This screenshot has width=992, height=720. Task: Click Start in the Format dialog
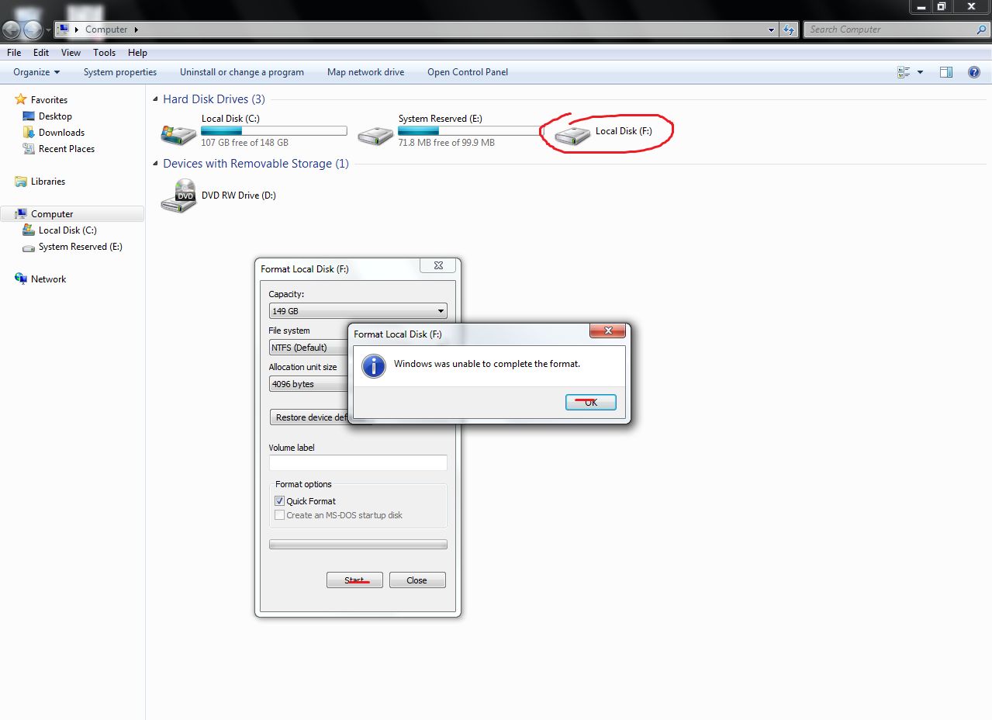coord(354,580)
